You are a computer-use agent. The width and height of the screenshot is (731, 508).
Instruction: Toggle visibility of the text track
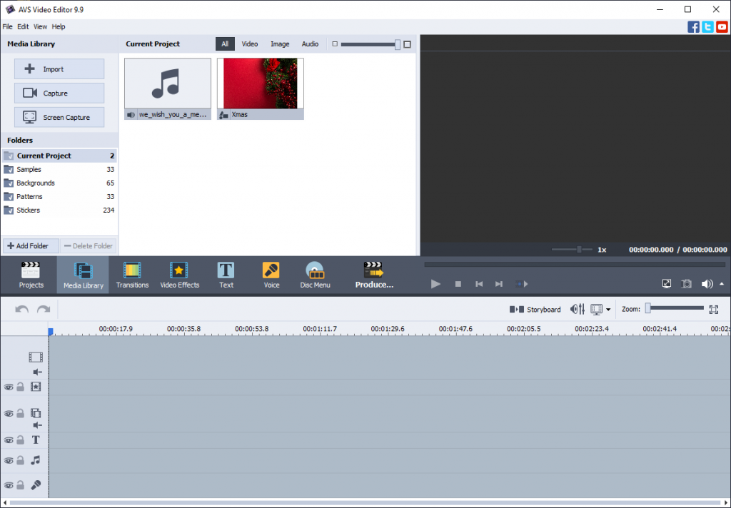pyautogui.click(x=9, y=440)
